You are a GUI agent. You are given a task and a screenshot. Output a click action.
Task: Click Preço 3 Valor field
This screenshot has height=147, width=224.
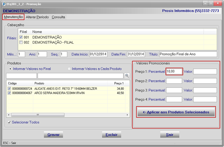[x=205, y=90]
